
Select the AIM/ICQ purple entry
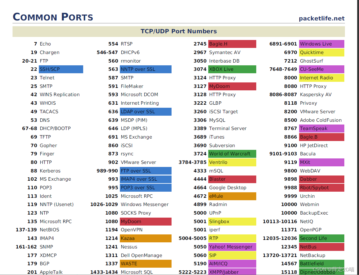pyautogui.click(x=232, y=264)
